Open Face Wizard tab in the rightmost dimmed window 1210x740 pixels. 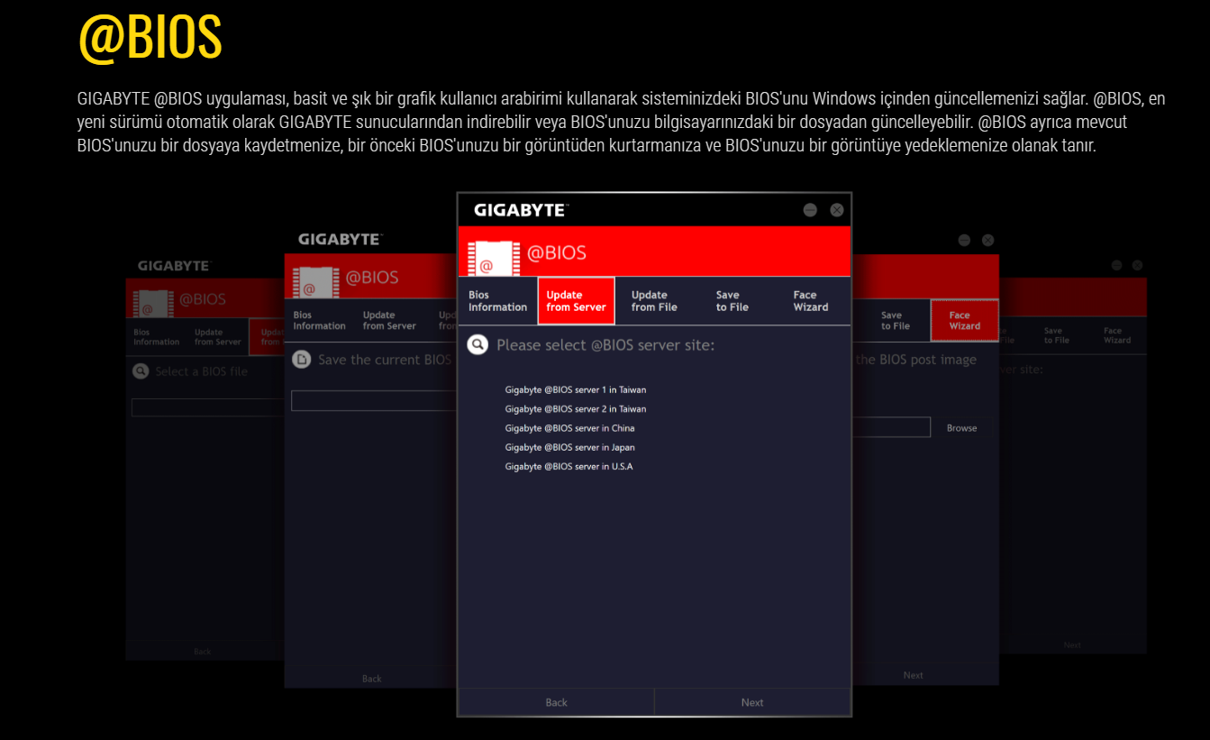click(x=1117, y=335)
